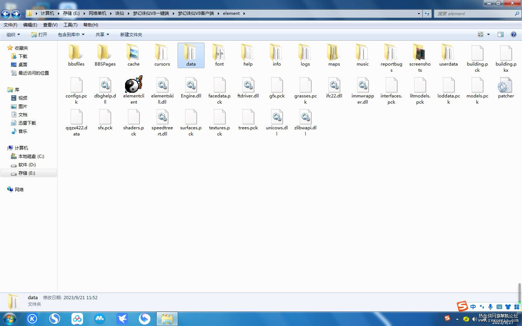522x326 pixels.
Task: Select the gfx.pck file icon
Action: (277, 85)
